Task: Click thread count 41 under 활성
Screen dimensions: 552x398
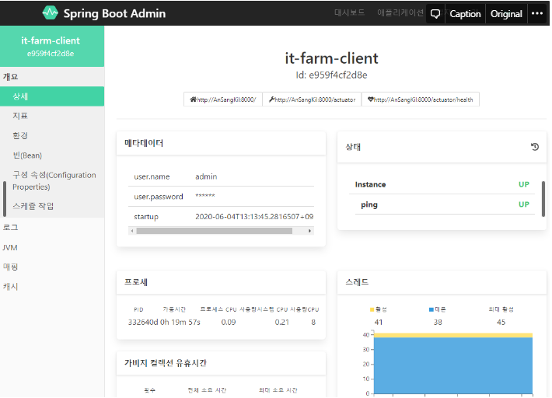Action: pos(379,323)
